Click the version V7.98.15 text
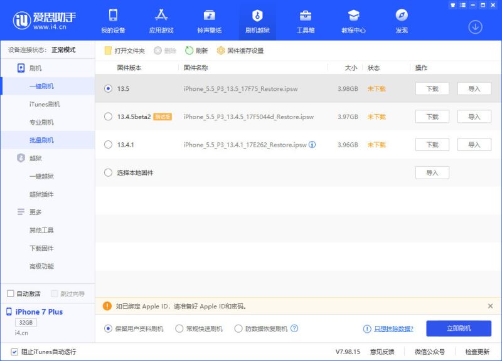 point(348,352)
